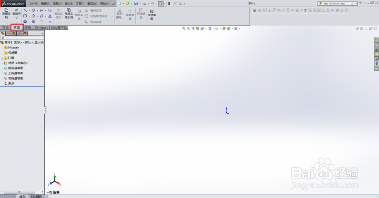The image size is (379, 198).
Task: Click the filter funnel icon in tree
Action: (3, 38)
